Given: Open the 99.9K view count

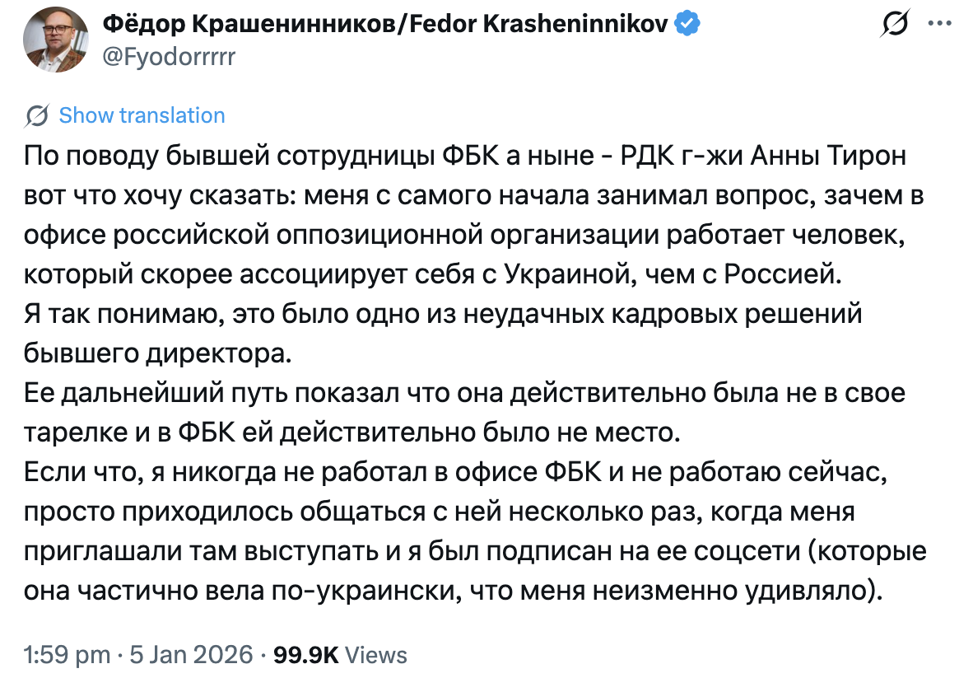Looking at the screenshot, I should point(305,656).
